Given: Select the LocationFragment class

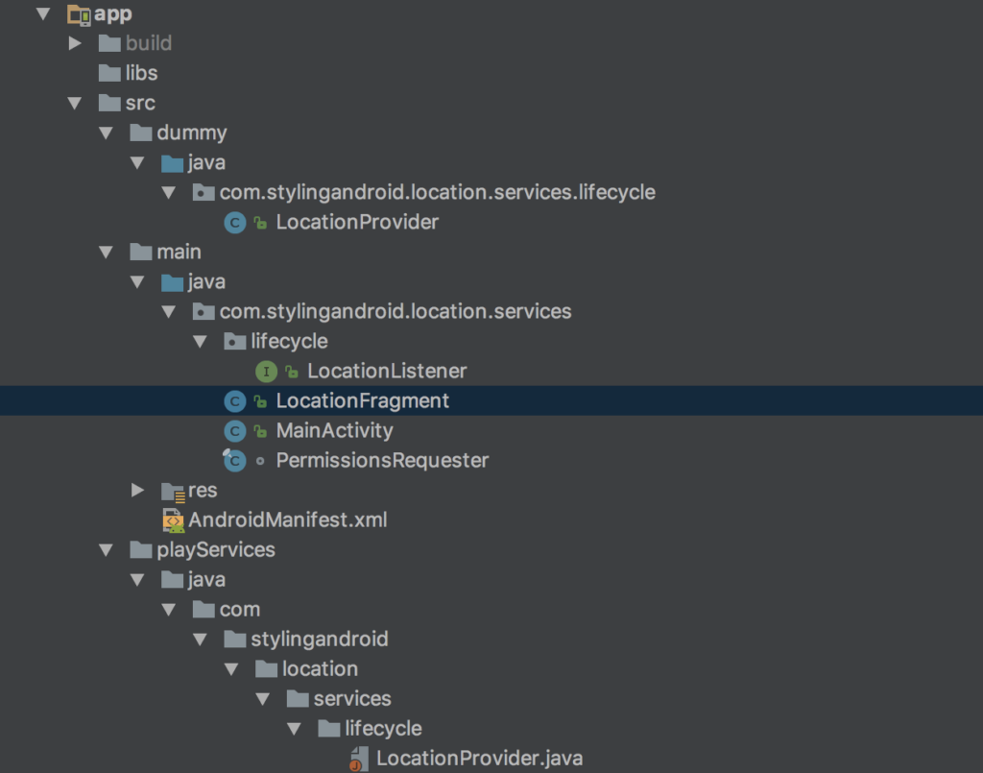Looking at the screenshot, I should coord(362,400).
